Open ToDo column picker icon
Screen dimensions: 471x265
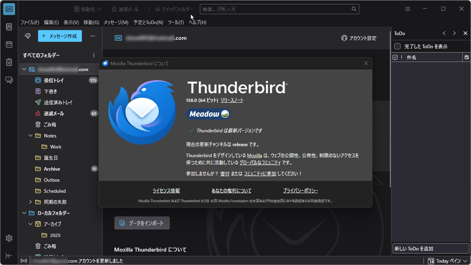tap(467, 57)
